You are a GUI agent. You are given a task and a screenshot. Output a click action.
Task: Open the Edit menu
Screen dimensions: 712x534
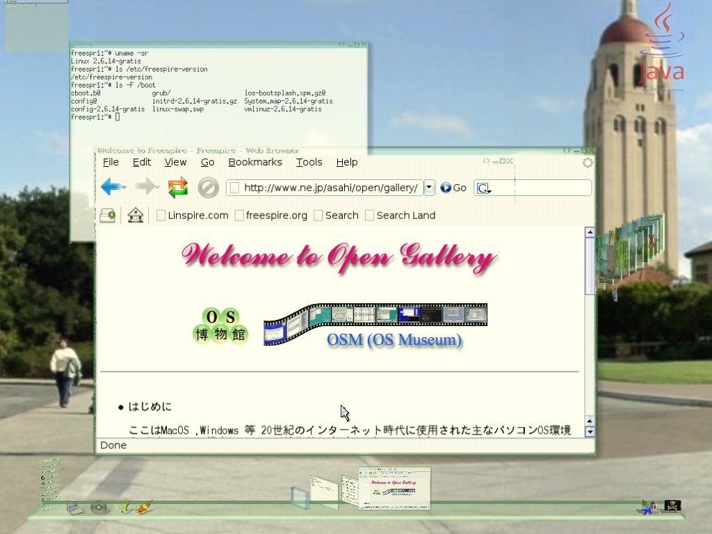[x=142, y=162]
